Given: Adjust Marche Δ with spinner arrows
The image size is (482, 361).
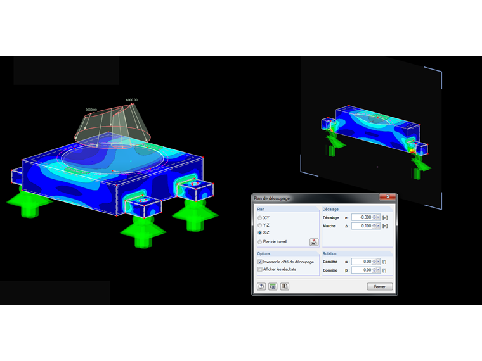Looking at the screenshot, I should coord(374,225).
